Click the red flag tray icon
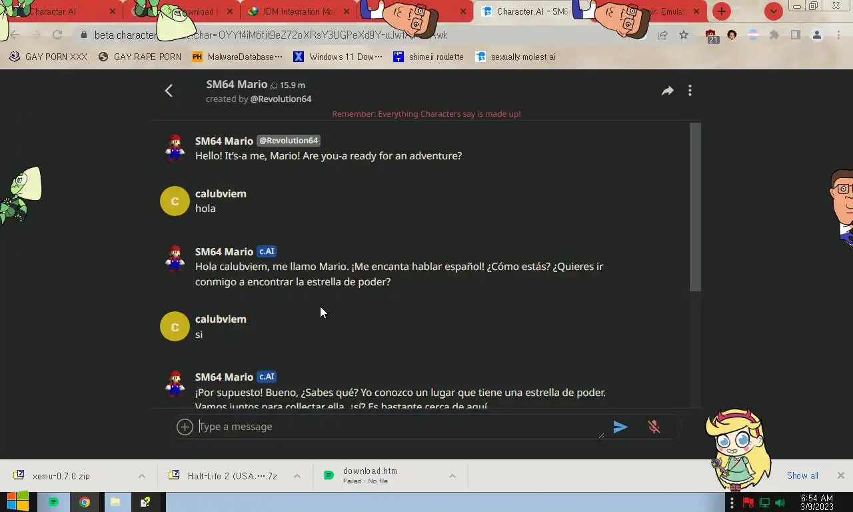This screenshot has width=853, height=512. 748,503
